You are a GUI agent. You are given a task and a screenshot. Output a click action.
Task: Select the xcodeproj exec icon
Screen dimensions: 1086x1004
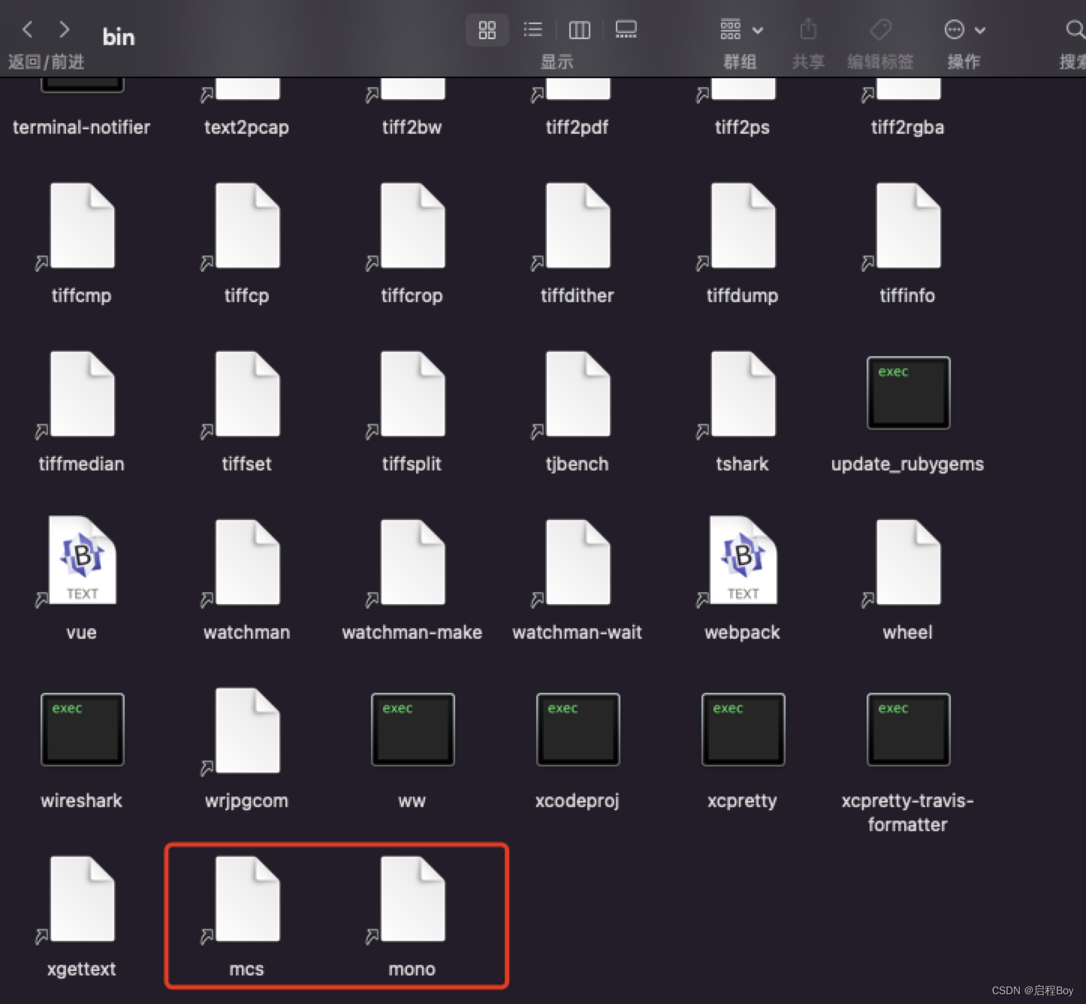click(x=578, y=730)
